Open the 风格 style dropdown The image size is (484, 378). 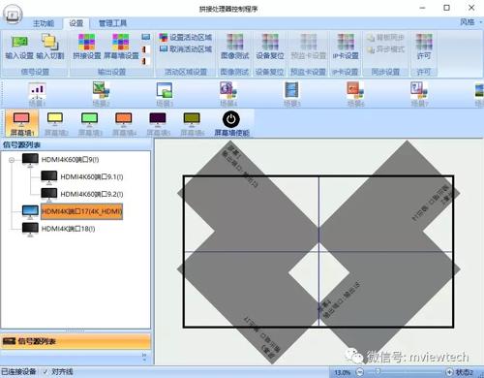470,22
